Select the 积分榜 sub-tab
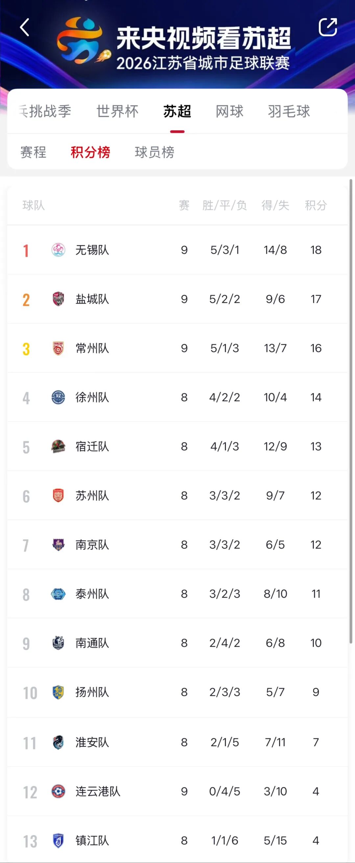The width and height of the screenshot is (355, 863). (90, 152)
